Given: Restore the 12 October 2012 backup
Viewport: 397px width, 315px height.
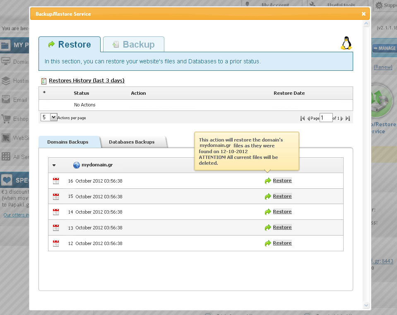Looking at the screenshot, I should (282, 243).
